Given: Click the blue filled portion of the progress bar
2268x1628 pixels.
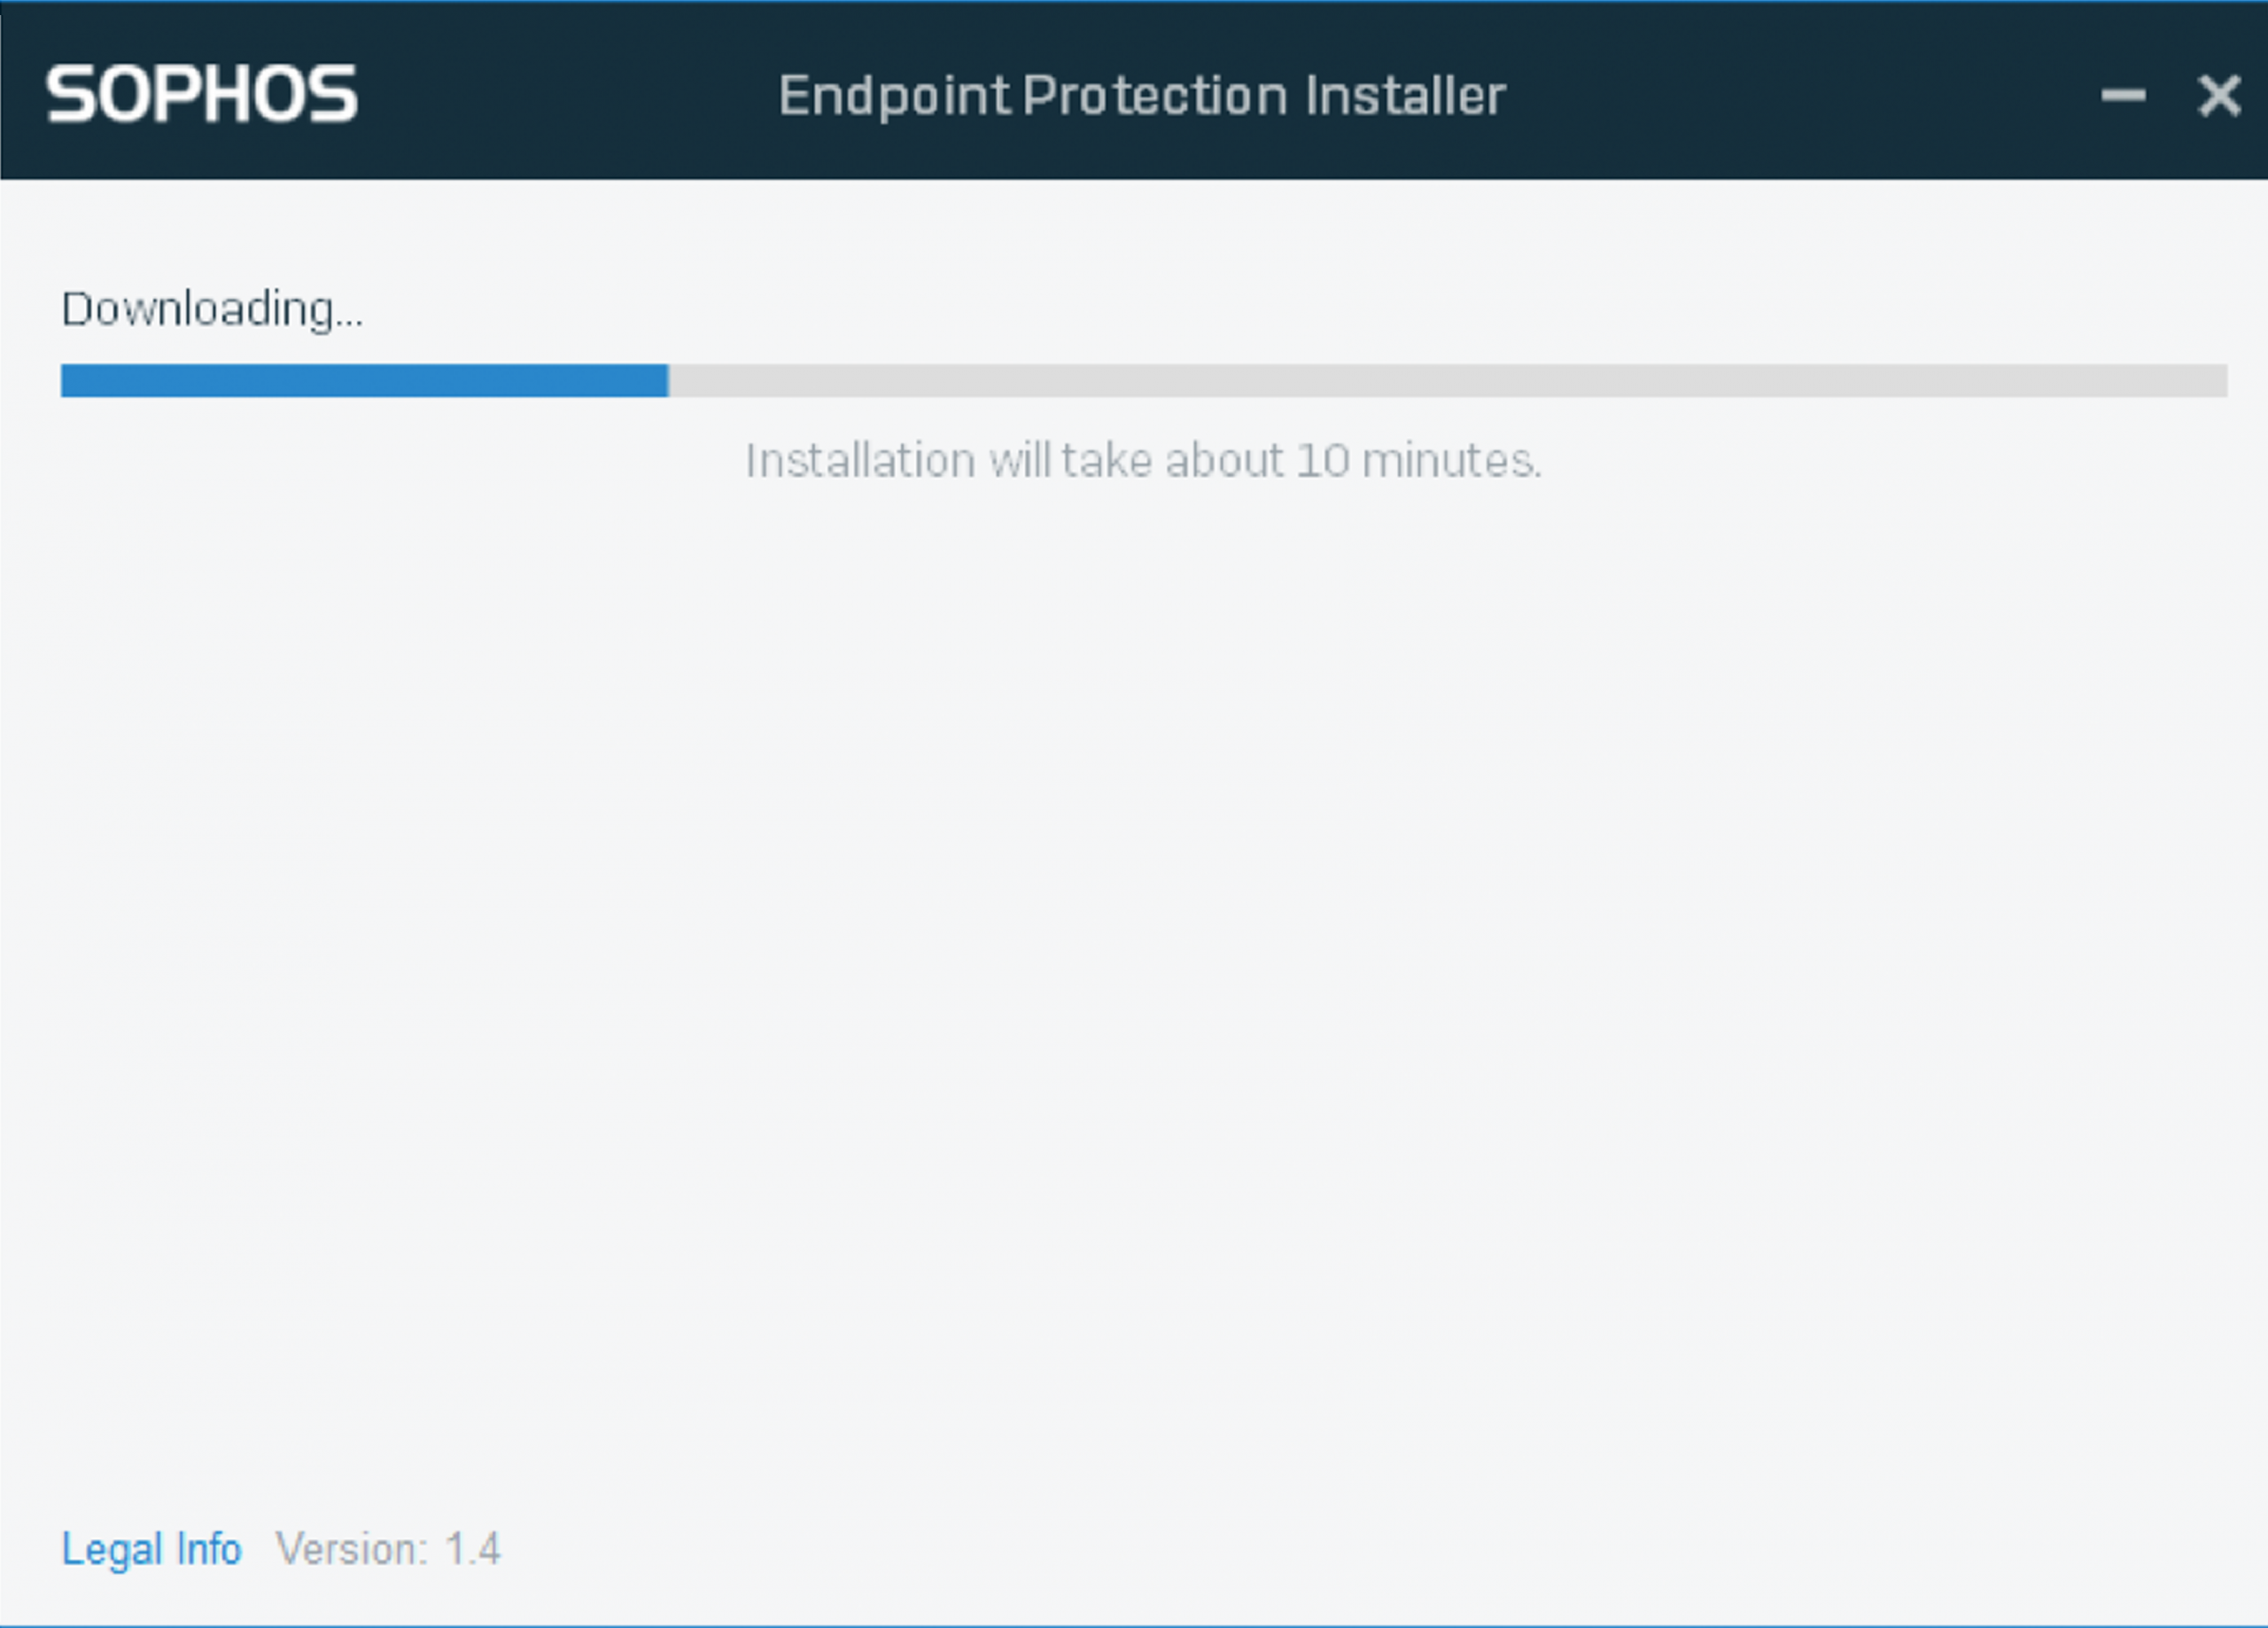Looking at the screenshot, I should point(364,380).
